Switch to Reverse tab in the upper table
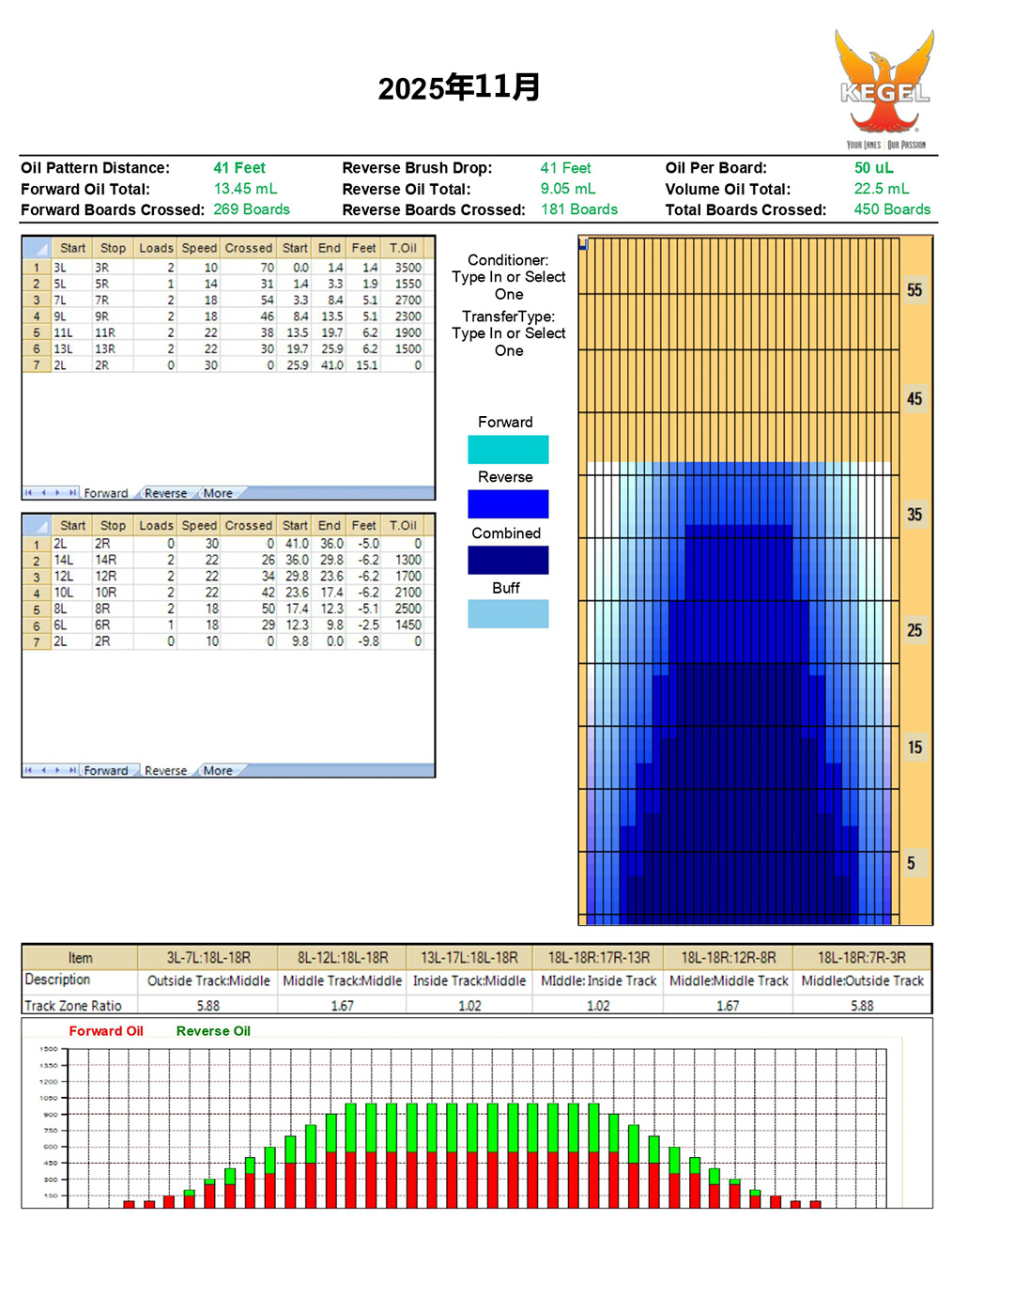Screen dimensions: 1014x1312 [165, 493]
